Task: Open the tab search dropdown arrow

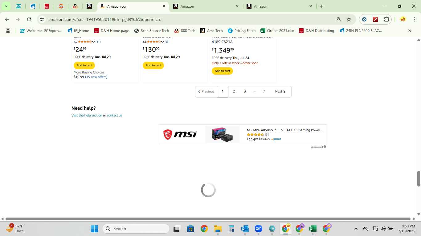Action: [x=6, y=6]
